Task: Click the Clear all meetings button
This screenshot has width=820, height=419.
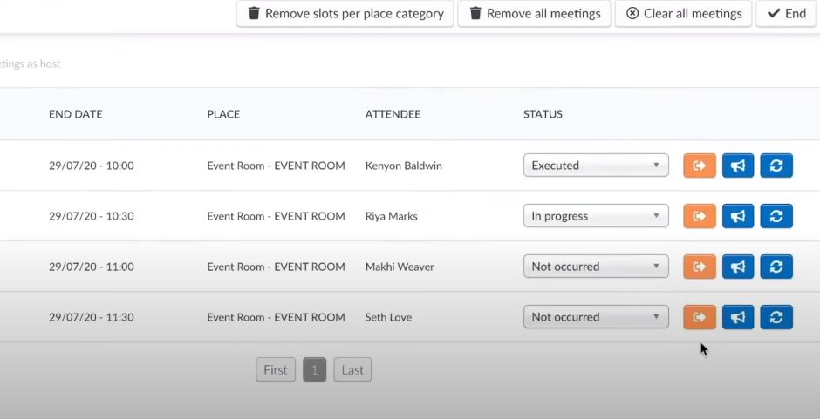Action: tap(683, 14)
